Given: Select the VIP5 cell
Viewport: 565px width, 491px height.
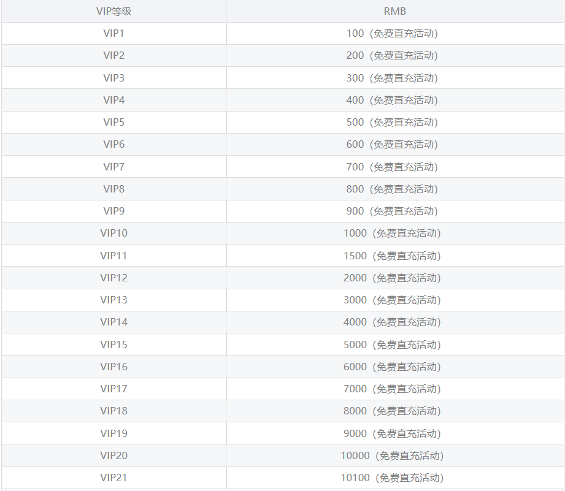Looking at the screenshot, I should point(113,122).
